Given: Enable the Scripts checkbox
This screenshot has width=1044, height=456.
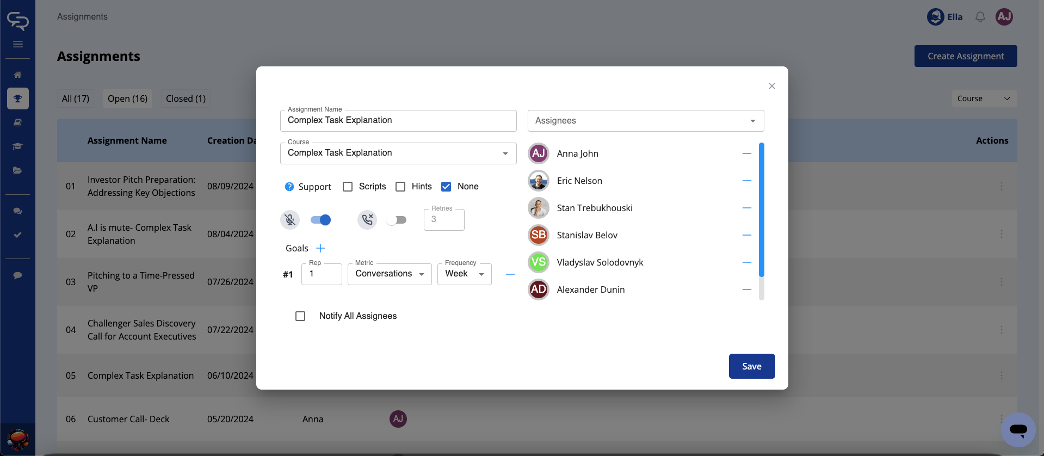Looking at the screenshot, I should point(348,187).
